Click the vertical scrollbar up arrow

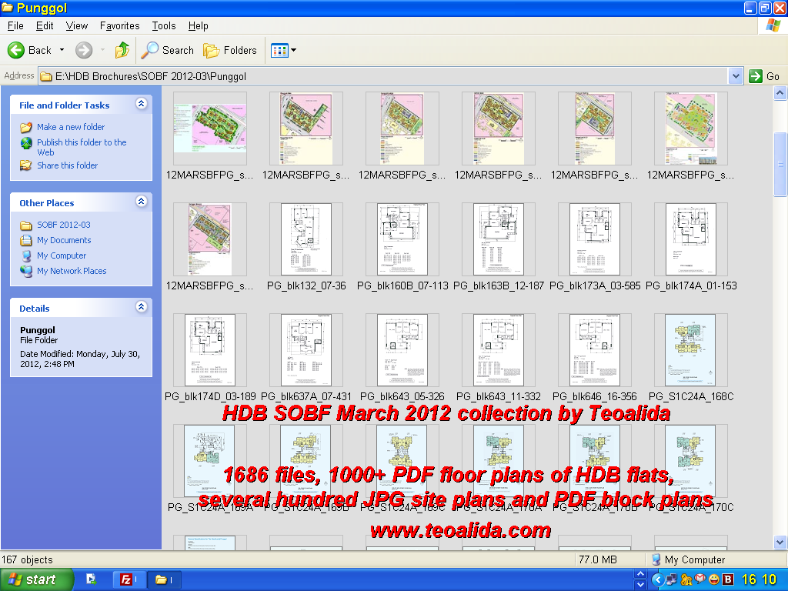(x=780, y=93)
